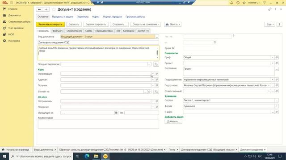
Task: Click the document title input field
Action: [x=98, y=43]
